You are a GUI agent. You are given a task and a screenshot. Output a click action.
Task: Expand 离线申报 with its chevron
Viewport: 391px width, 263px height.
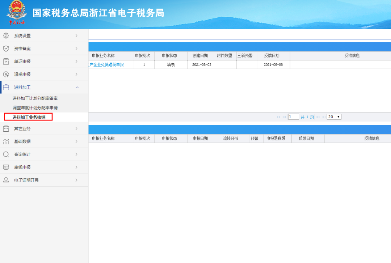(76, 167)
